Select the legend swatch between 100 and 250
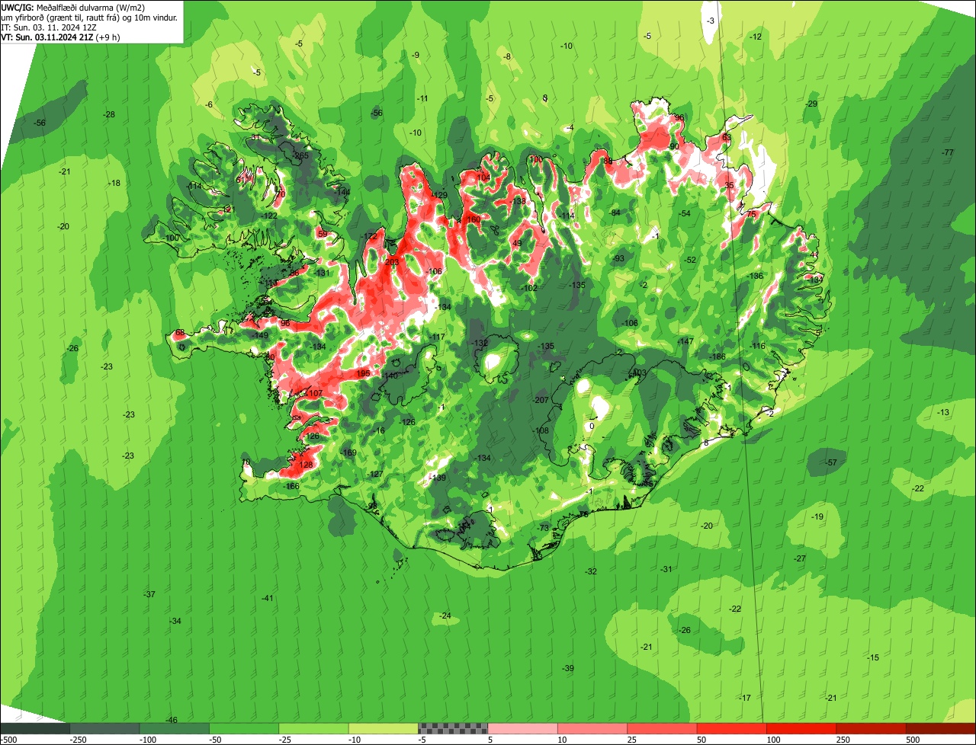This screenshot has height=745, width=976. pos(801,728)
